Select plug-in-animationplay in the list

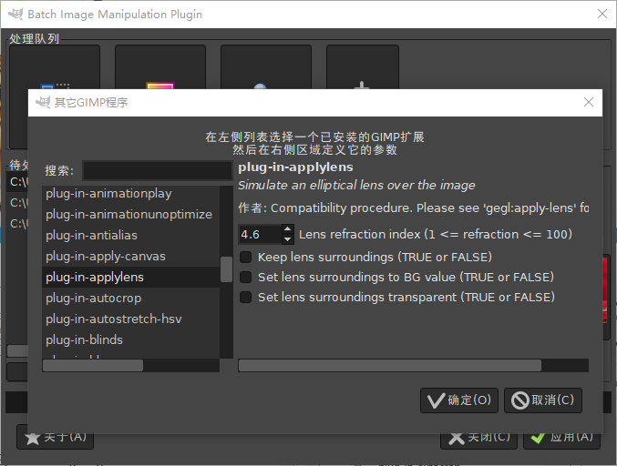tap(130, 194)
